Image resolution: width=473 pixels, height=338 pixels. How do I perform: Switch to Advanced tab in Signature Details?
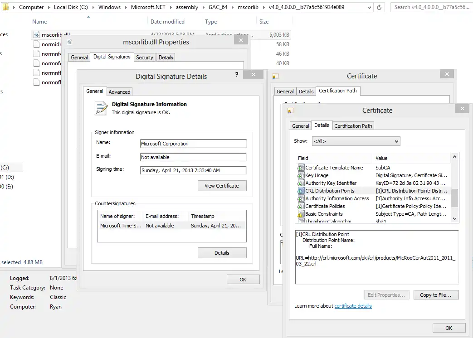coord(119,92)
